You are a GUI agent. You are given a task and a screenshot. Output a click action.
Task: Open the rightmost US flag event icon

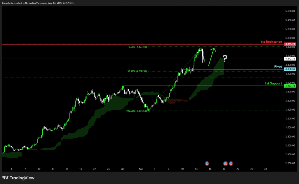(231, 163)
